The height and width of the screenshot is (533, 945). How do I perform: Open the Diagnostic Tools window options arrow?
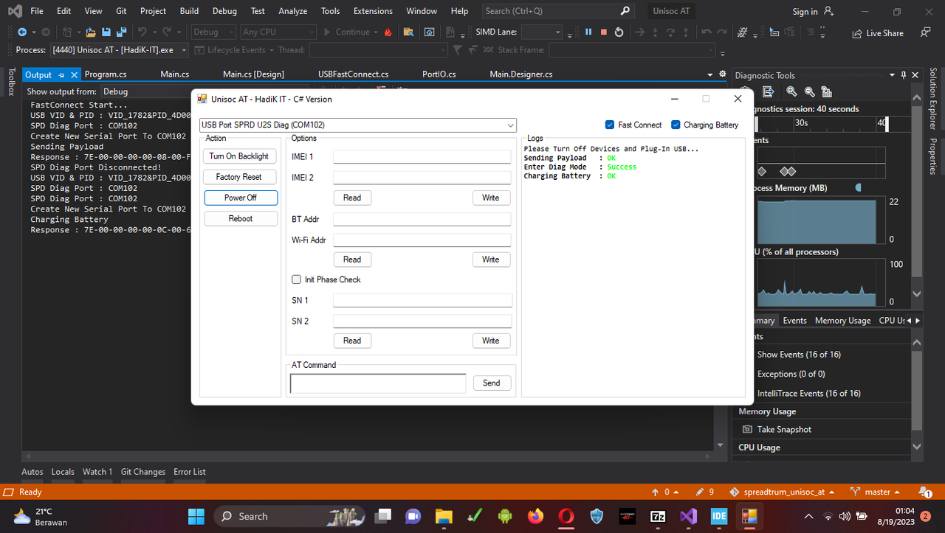[893, 75]
